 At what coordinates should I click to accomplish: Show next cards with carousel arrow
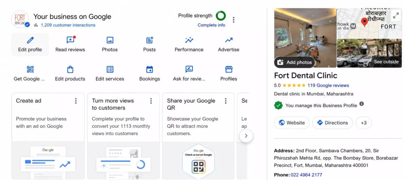pyautogui.click(x=246, y=136)
